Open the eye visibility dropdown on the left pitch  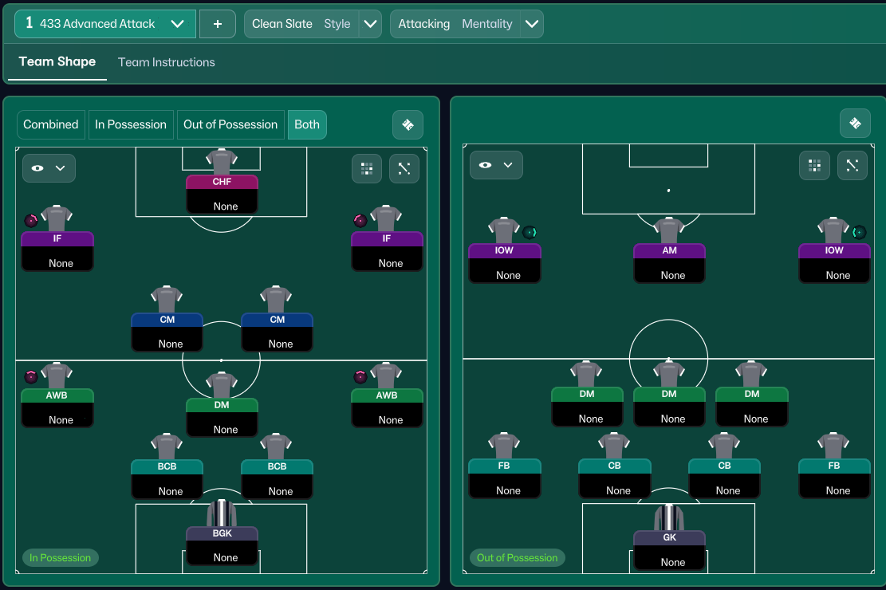[49, 168]
